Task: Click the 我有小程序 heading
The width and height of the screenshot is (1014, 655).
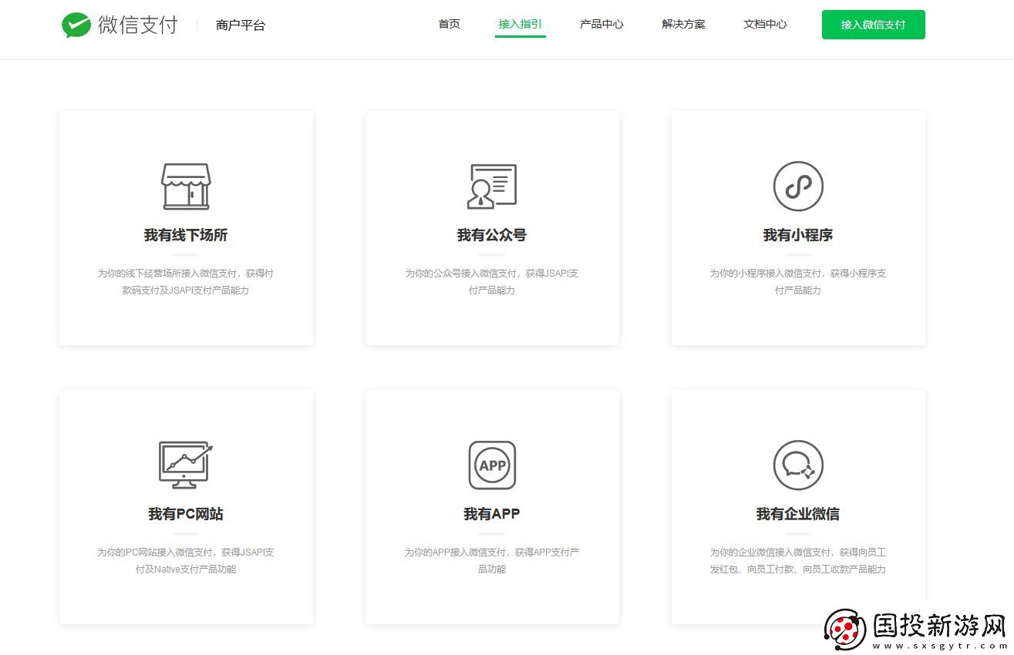Action: pos(797,235)
